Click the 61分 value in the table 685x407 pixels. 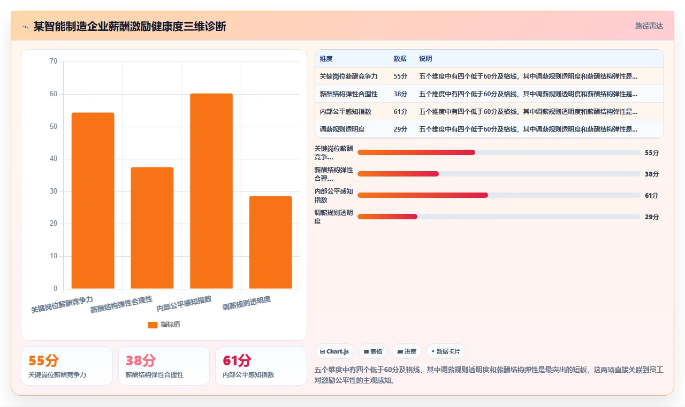(400, 111)
